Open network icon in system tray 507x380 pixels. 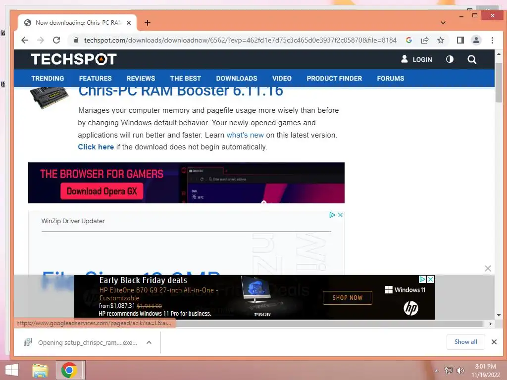point(449,371)
